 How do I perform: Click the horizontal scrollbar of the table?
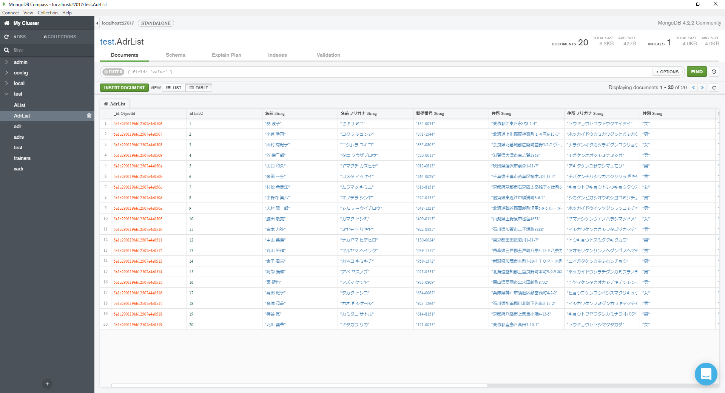(x=299, y=385)
